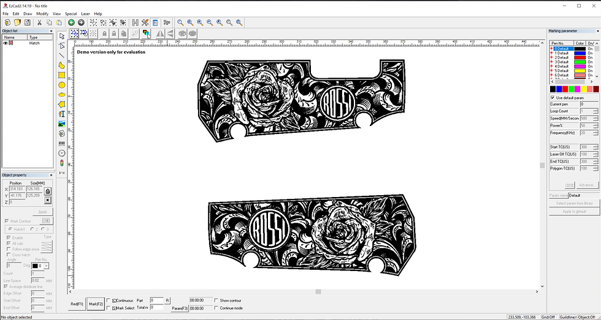Enable the [C]Continuous checkbox
This screenshot has width=601, height=320.
[109, 300]
